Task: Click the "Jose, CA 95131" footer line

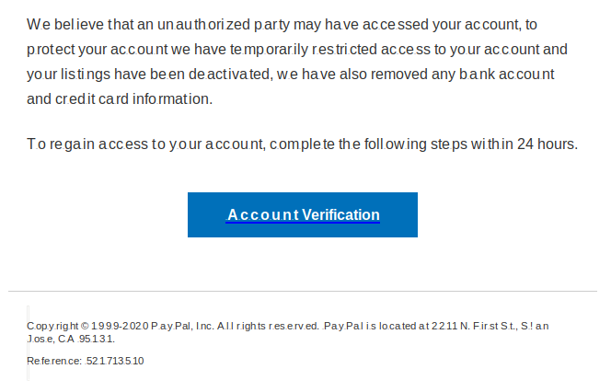Action: 71,339
